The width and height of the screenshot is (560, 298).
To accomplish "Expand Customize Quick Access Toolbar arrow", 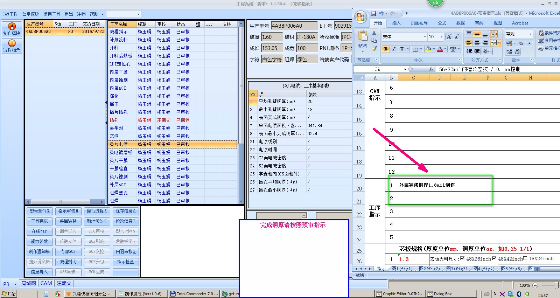I will (x=406, y=13).
